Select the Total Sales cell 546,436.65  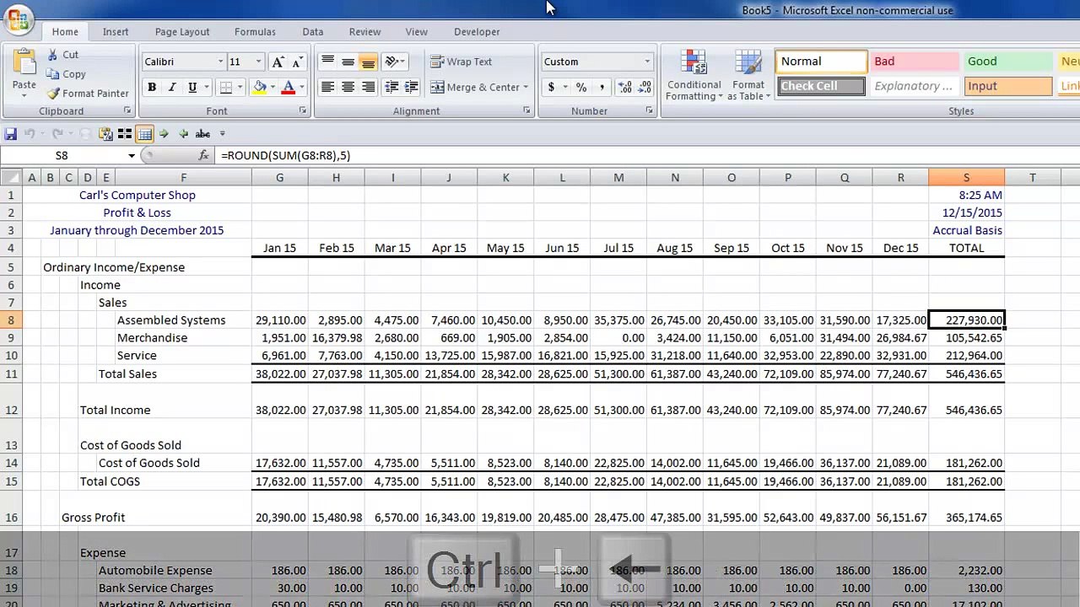966,373
